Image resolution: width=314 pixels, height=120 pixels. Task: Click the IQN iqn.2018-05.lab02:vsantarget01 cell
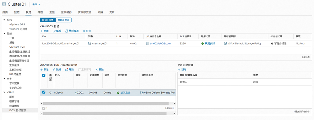[61, 43]
